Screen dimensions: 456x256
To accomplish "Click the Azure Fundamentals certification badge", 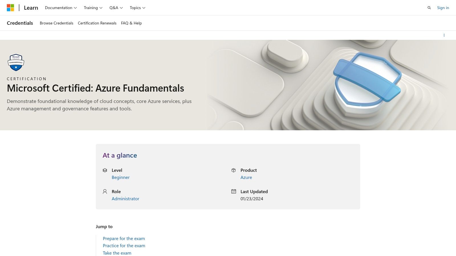I will coord(16,62).
